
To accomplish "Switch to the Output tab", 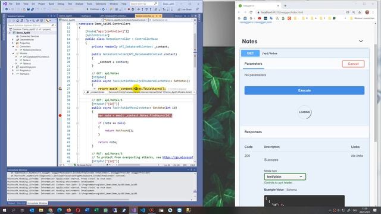I will click(11, 203).
